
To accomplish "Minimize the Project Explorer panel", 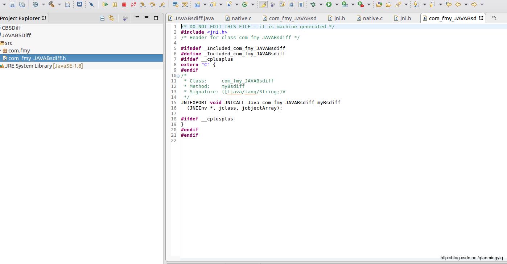I will pyautogui.click(x=147, y=17).
